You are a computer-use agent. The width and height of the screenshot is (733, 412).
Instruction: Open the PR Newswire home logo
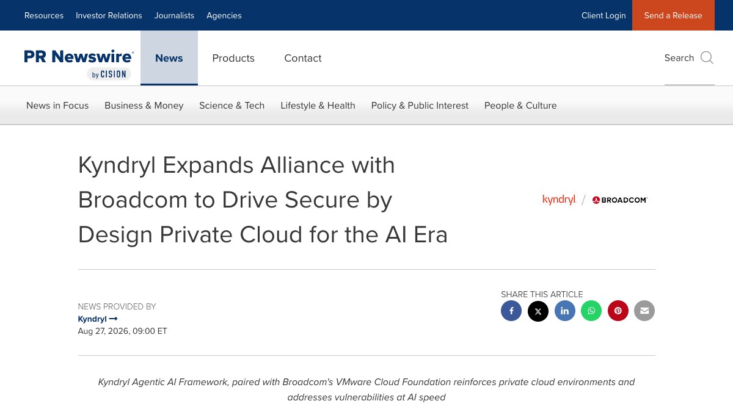79,64
